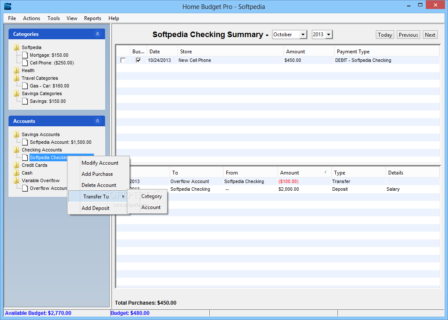Click the Overflow Account document icon

click(25, 189)
